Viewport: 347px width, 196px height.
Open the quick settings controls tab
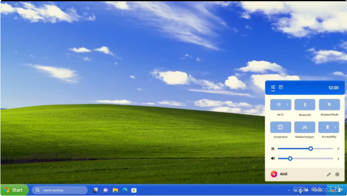[273, 87]
